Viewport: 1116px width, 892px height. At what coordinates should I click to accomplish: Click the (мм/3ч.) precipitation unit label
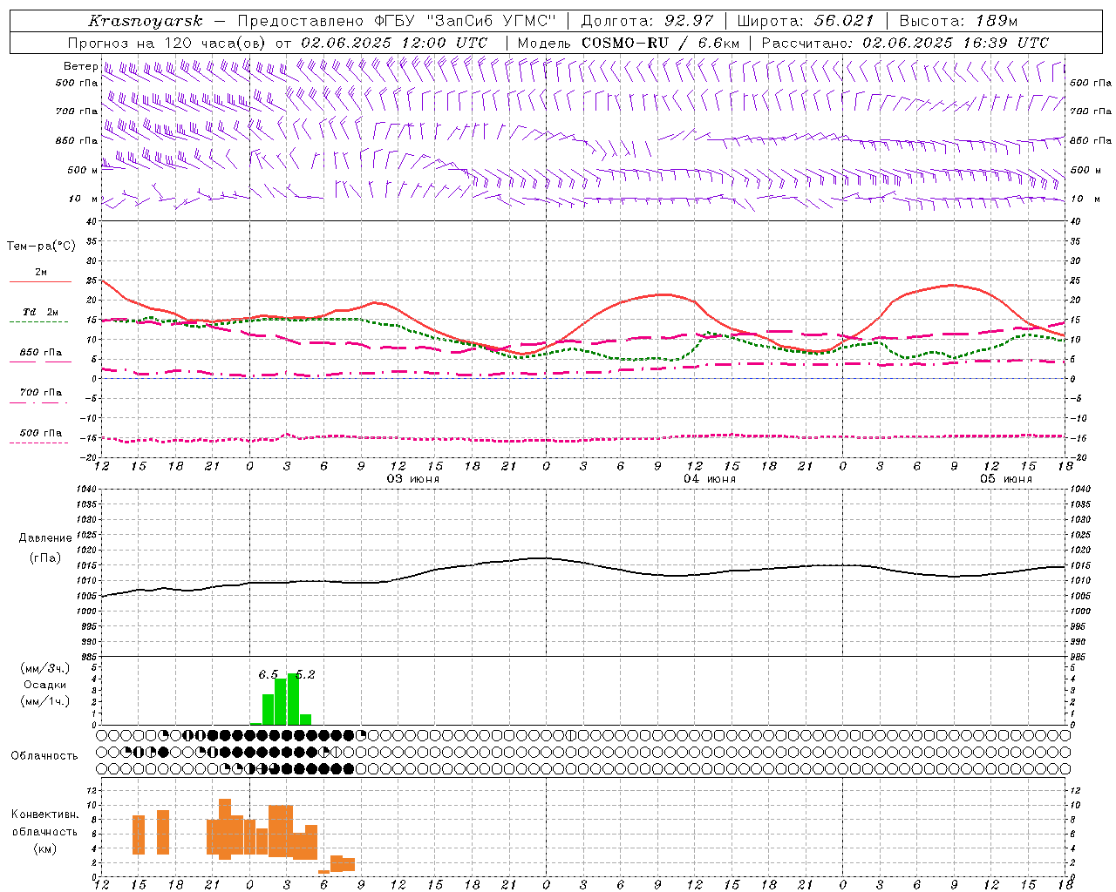(44, 668)
